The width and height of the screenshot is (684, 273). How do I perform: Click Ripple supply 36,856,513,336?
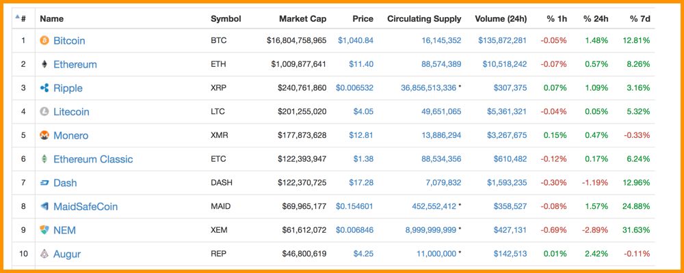[428, 88]
